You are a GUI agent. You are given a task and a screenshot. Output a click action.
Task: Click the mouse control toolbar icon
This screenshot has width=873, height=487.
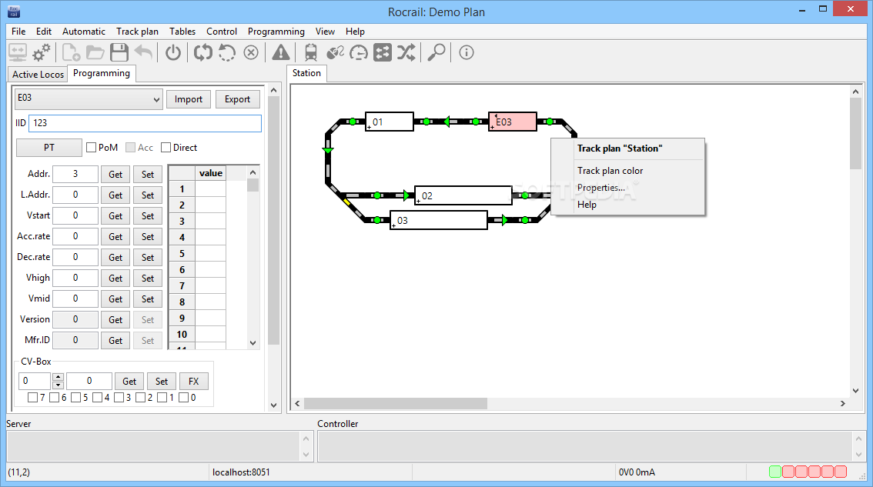(335, 53)
